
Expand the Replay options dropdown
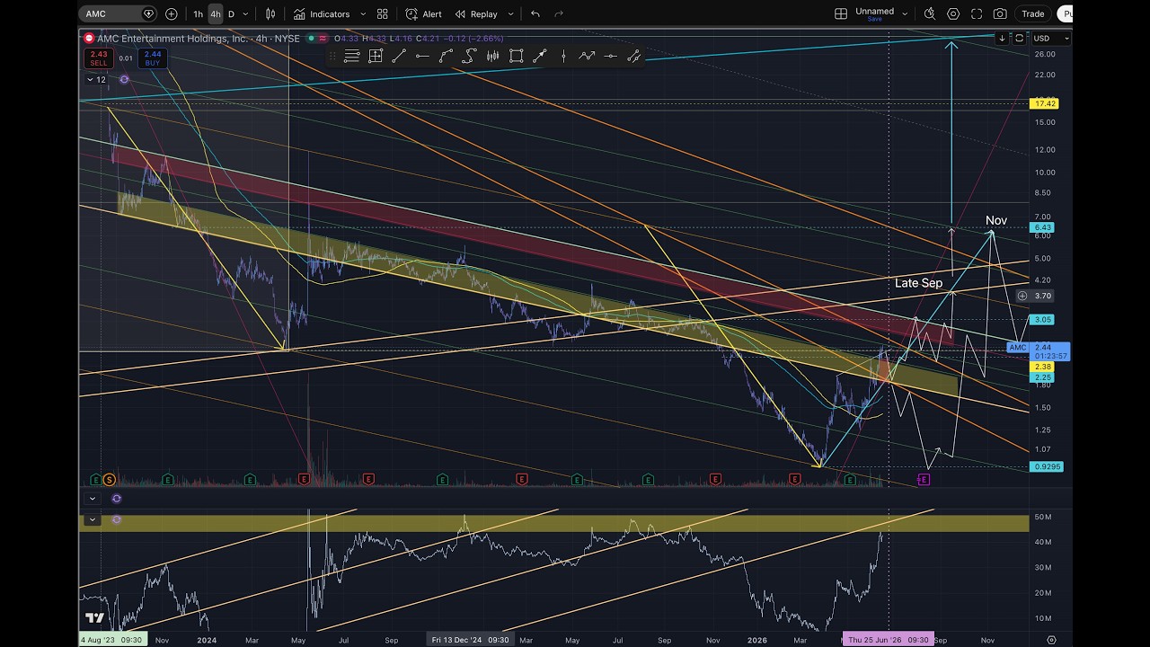pos(511,13)
